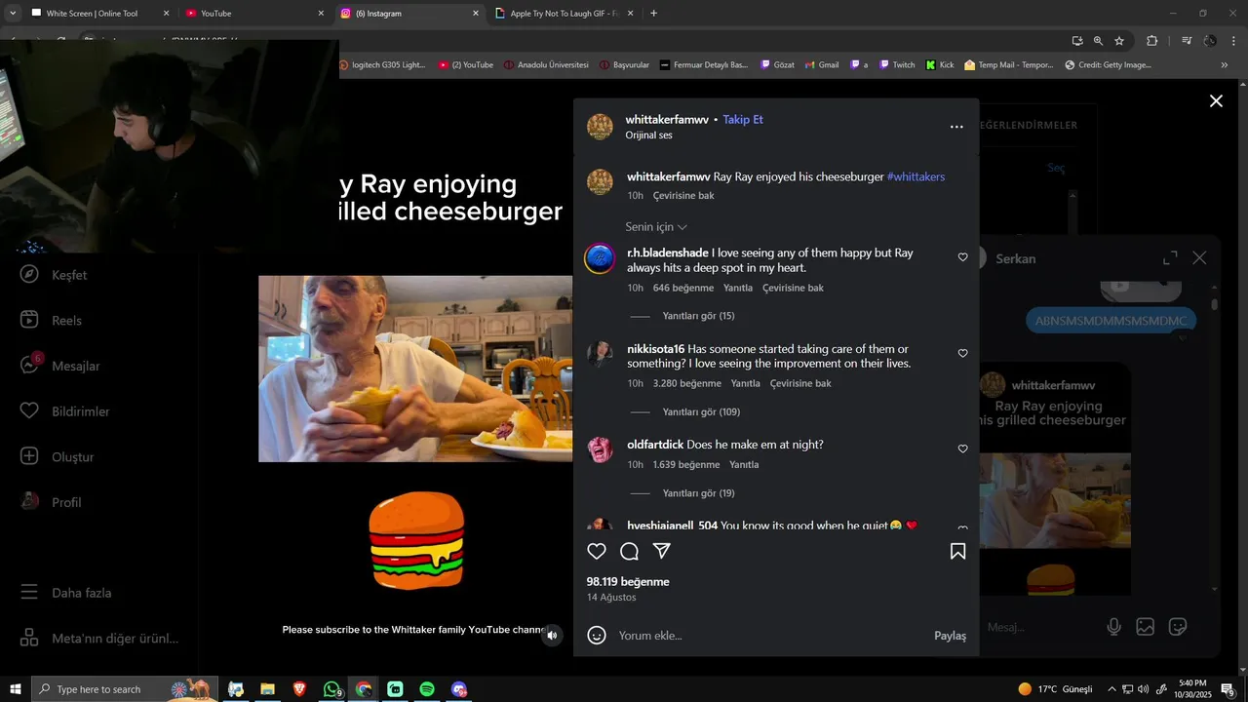Open the browser three-dot menu
This screenshot has height=702, width=1248.
(x=1234, y=41)
